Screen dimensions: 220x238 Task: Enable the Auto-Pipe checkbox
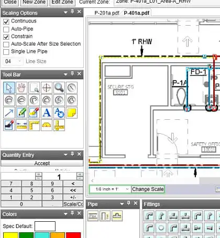pos(6,29)
